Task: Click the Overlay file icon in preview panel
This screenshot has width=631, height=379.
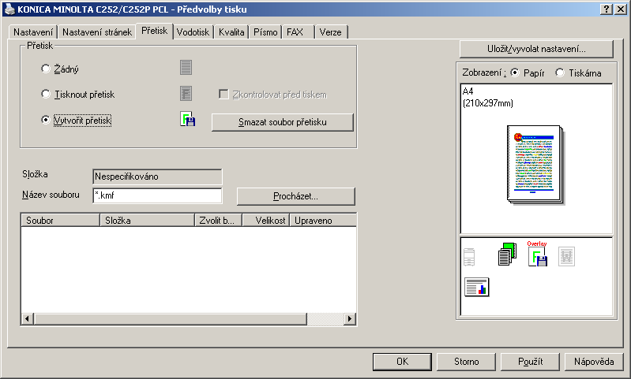Action: [x=537, y=254]
